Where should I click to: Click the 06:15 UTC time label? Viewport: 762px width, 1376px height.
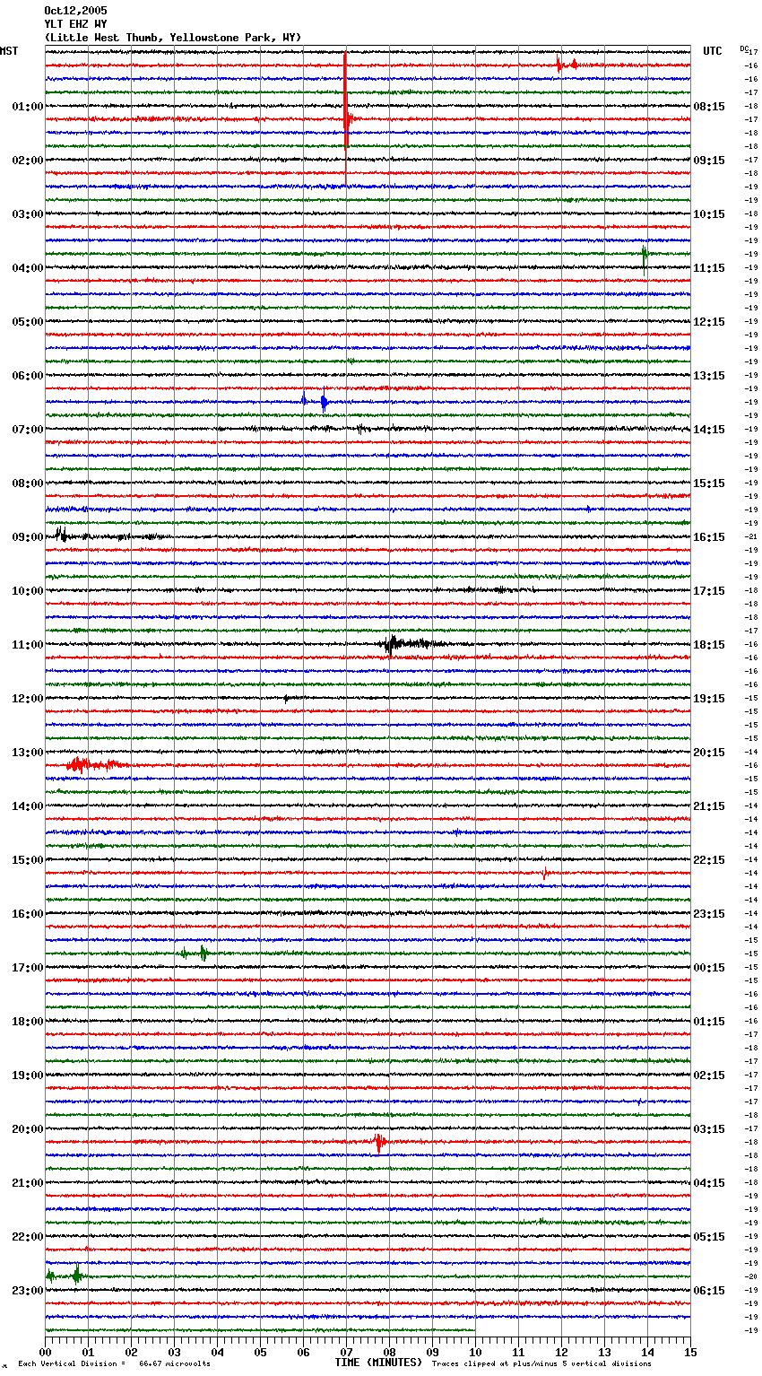pos(709,1291)
